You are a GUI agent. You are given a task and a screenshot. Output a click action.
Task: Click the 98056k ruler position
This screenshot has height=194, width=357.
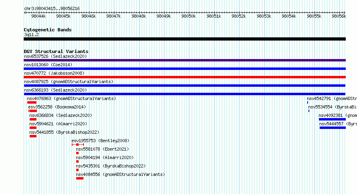339,16
